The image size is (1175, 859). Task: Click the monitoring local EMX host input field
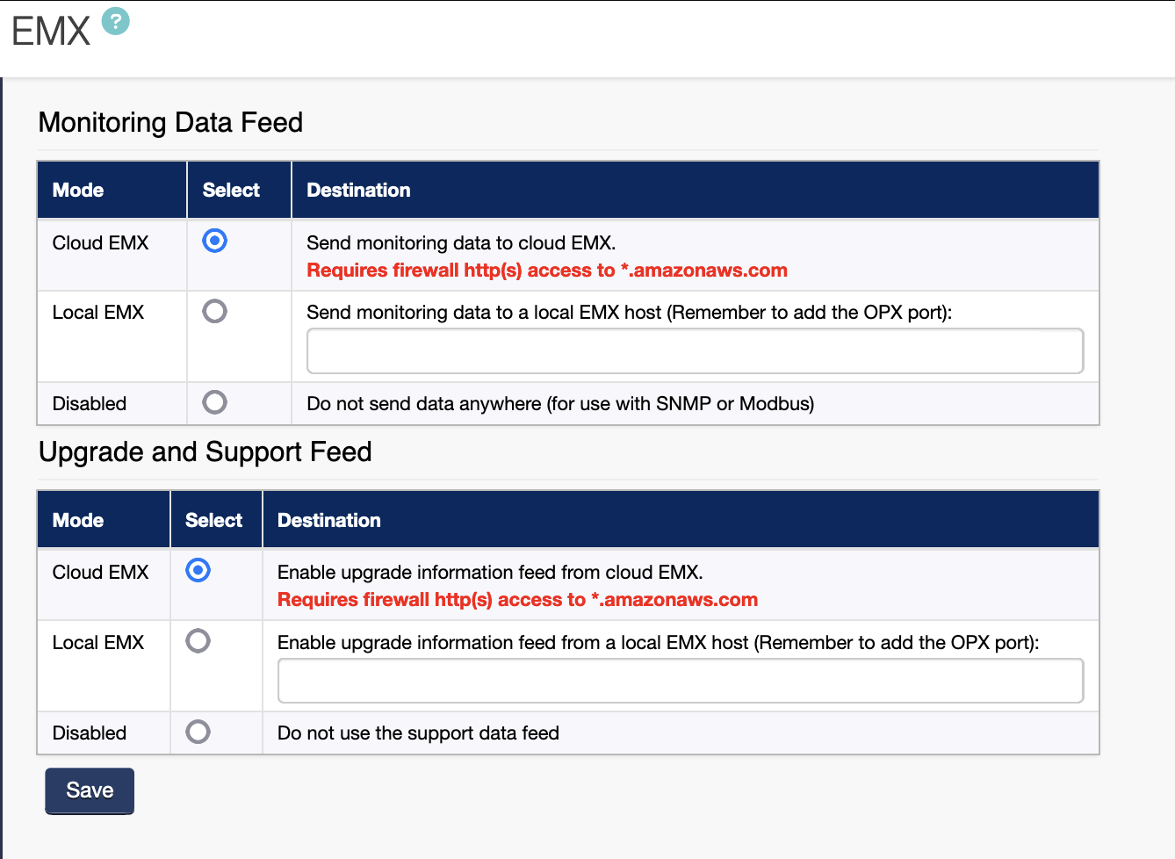pos(694,351)
